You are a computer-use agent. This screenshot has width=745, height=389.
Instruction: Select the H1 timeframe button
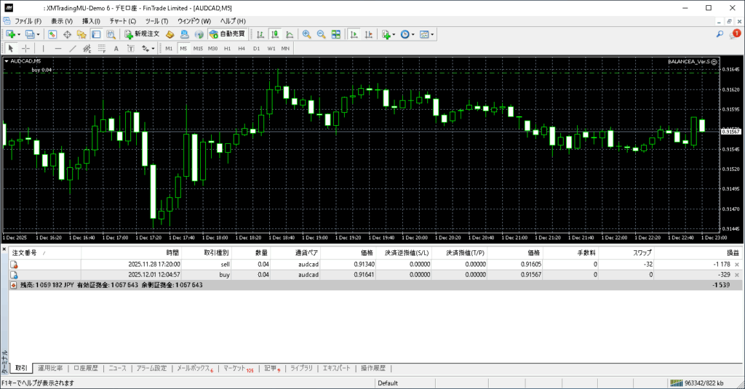227,49
